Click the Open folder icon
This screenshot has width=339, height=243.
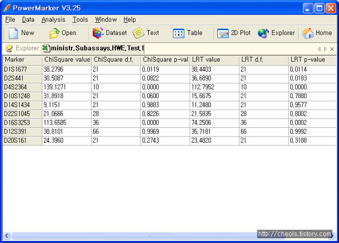pyautogui.click(x=54, y=33)
